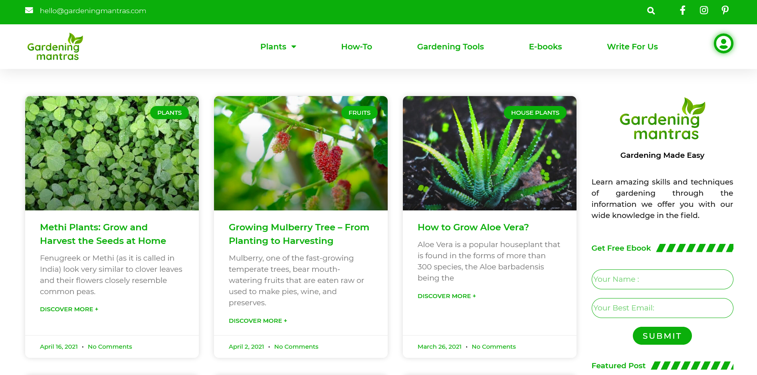Focus the Your Best Email field

click(662, 308)
